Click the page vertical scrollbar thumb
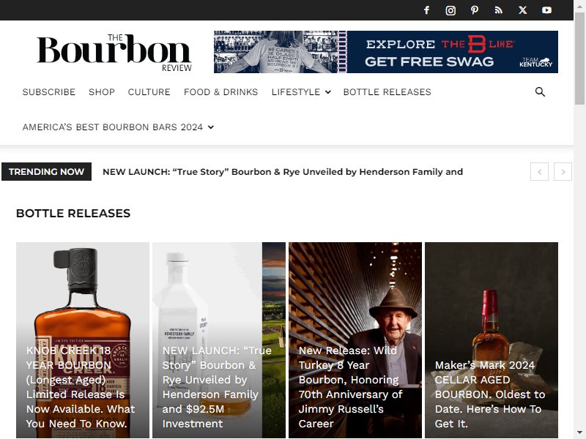This screenshot has height=439, width=586. (x=579, y=59)
